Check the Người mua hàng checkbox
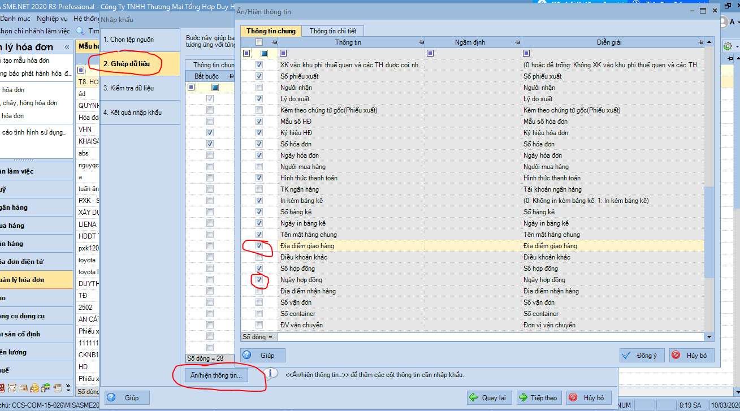740x411 pixels. coord(259,167)
